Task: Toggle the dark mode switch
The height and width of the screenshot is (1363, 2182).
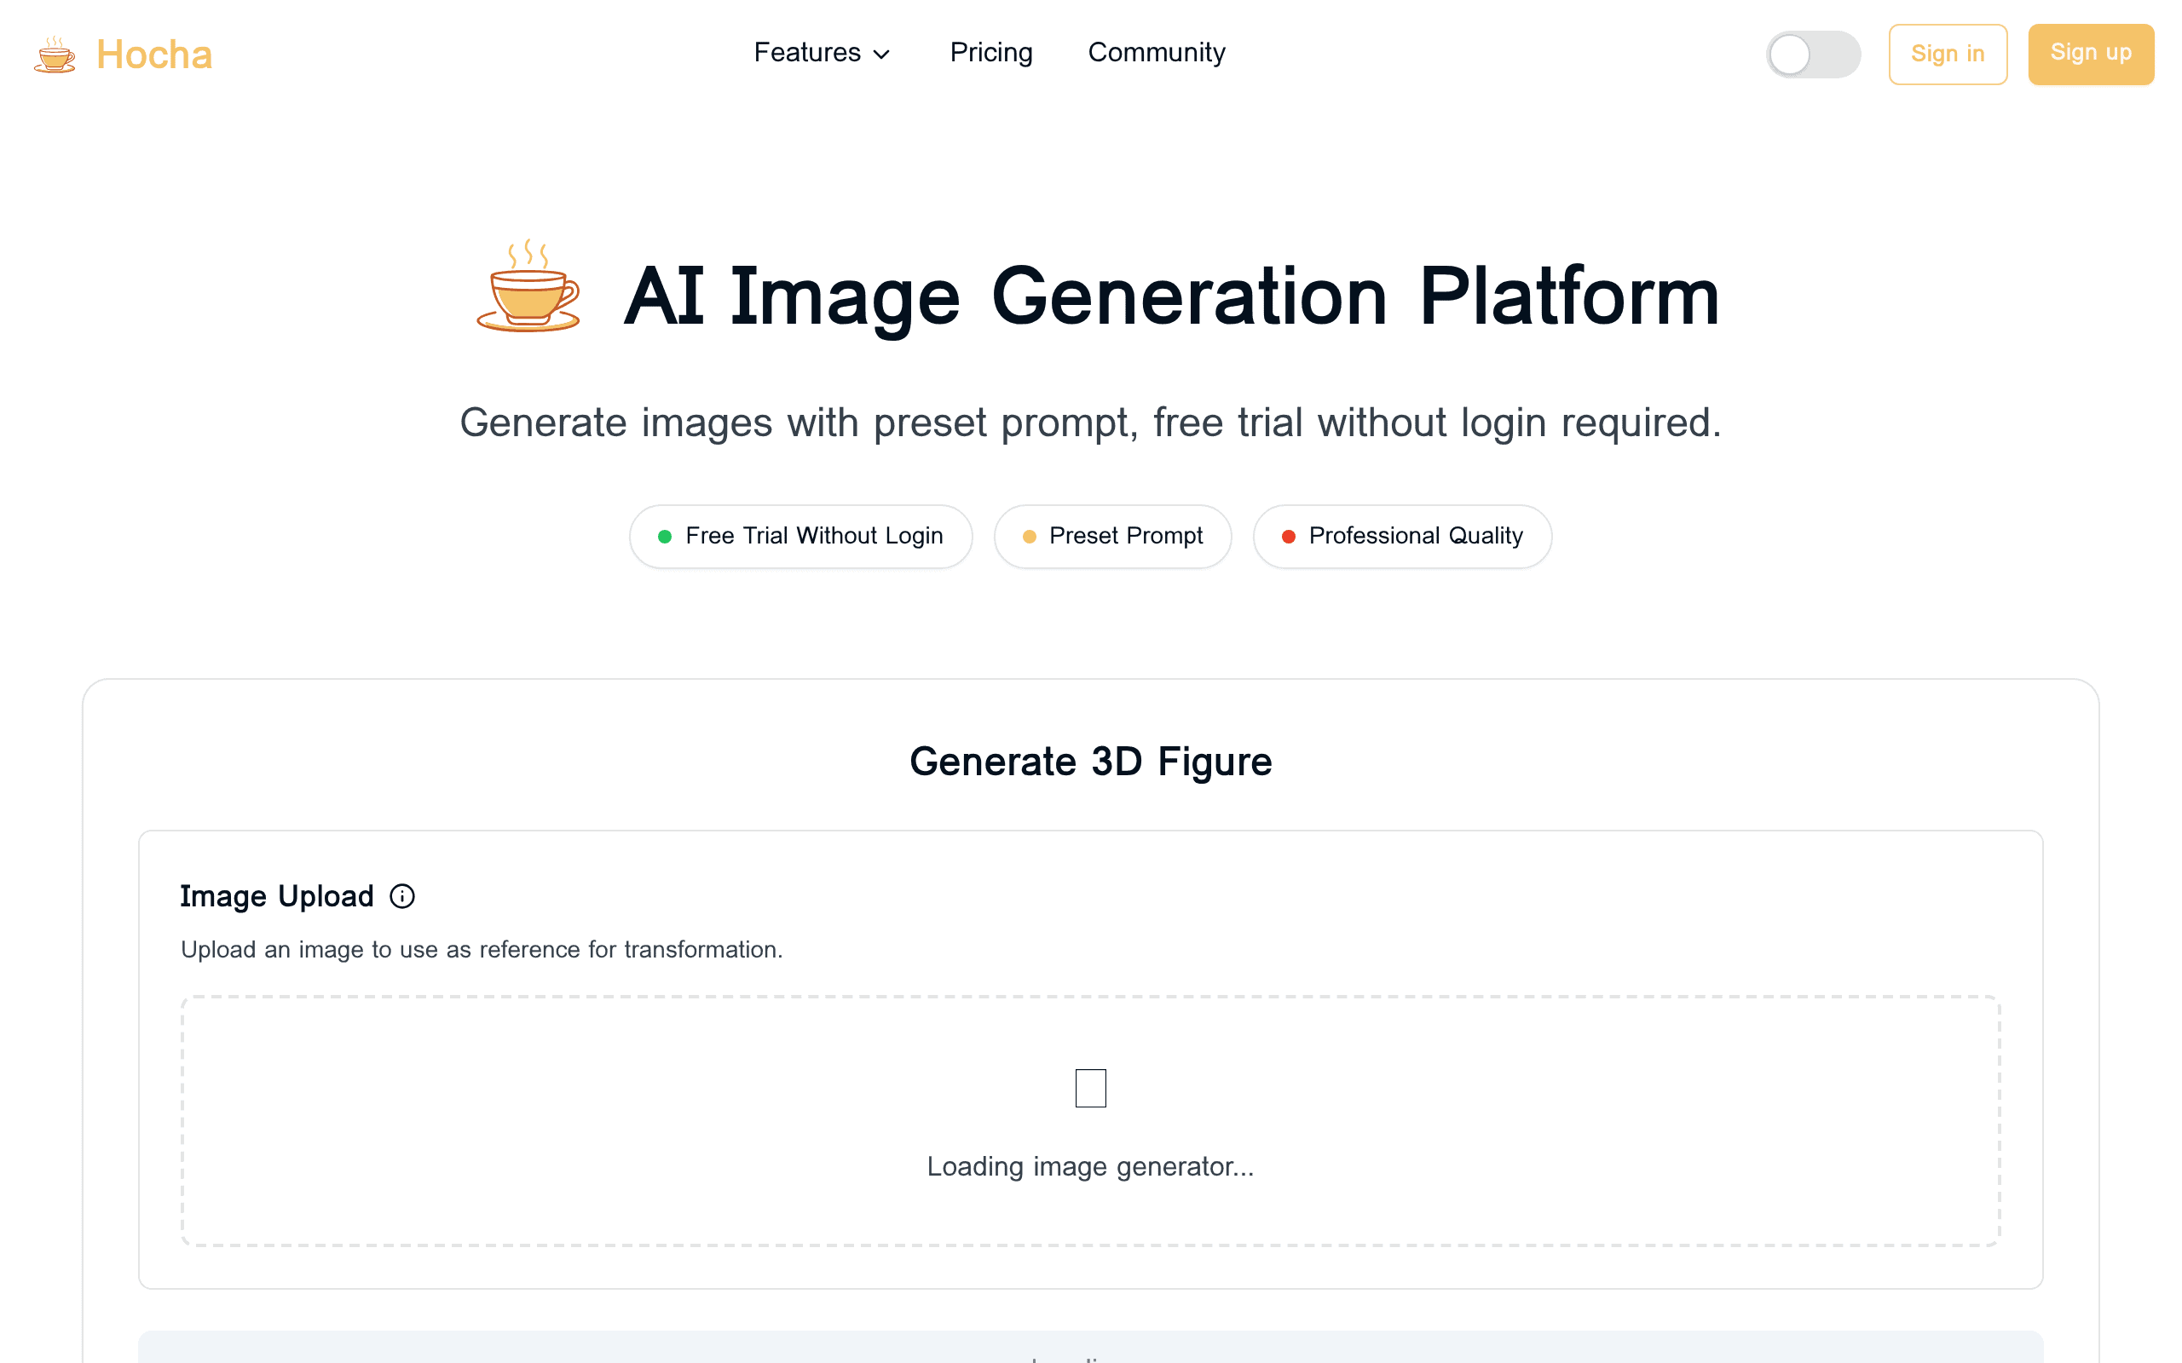Action: 1812,55
